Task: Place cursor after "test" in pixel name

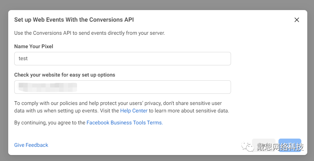Action: (29, 59)
